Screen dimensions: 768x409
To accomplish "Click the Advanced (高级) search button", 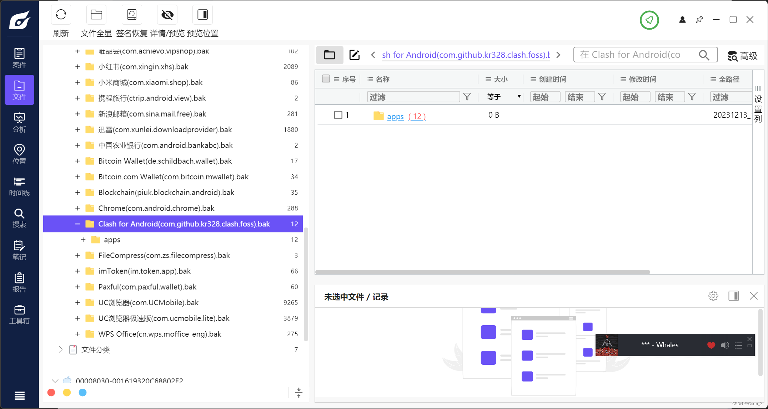I will click(x=743, y=56).
